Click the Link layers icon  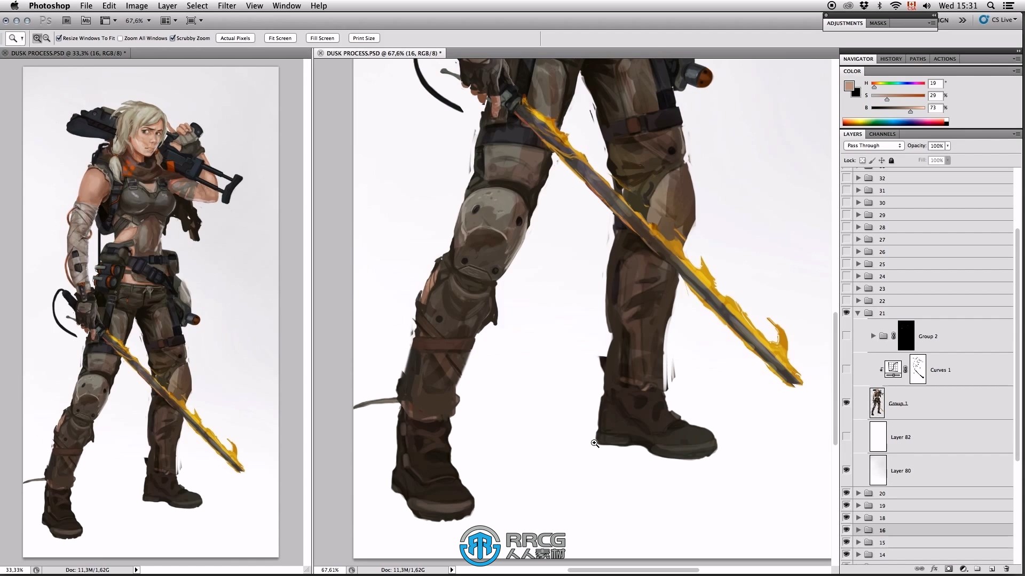coord(919,569)
